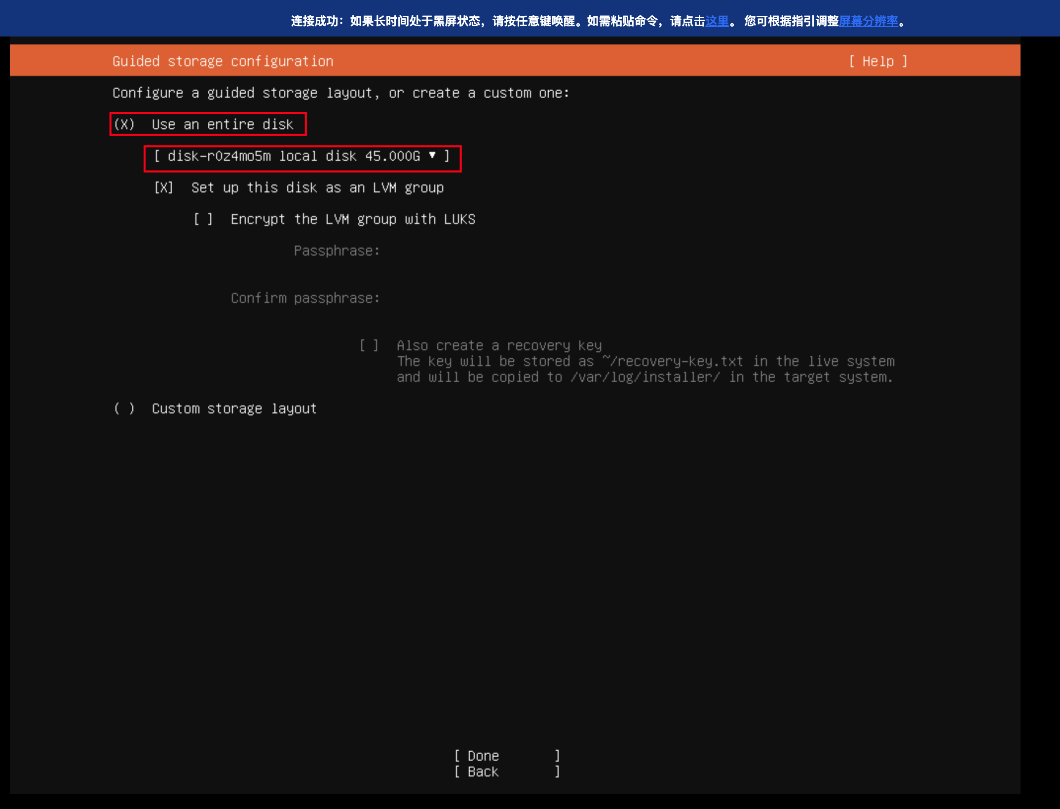1060x809 pixels.
Task: Click the '连接成功' connection banner text
Action: point(314,21)
